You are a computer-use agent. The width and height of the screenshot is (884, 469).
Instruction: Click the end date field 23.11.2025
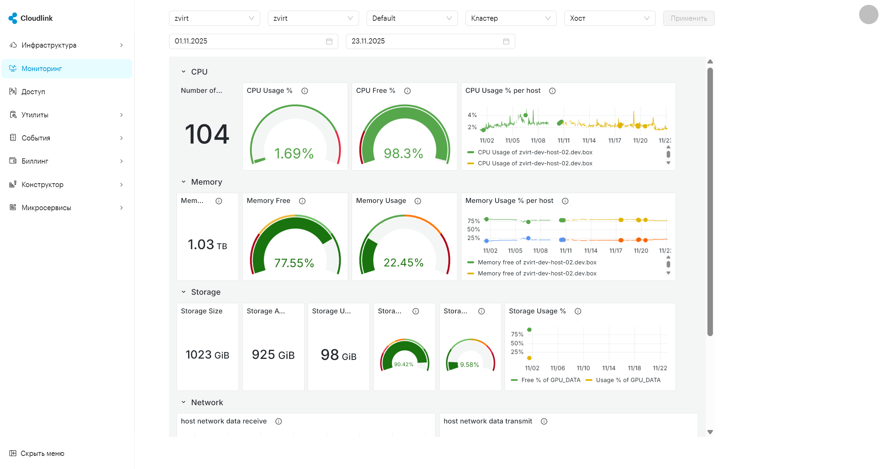click(x=430, y=41)
